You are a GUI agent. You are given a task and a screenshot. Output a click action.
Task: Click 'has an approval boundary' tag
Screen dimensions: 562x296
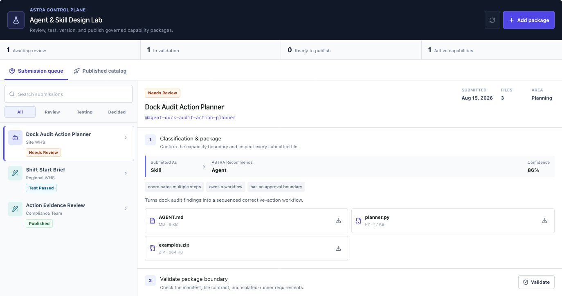pyautogui.click(x=276, y=187)
